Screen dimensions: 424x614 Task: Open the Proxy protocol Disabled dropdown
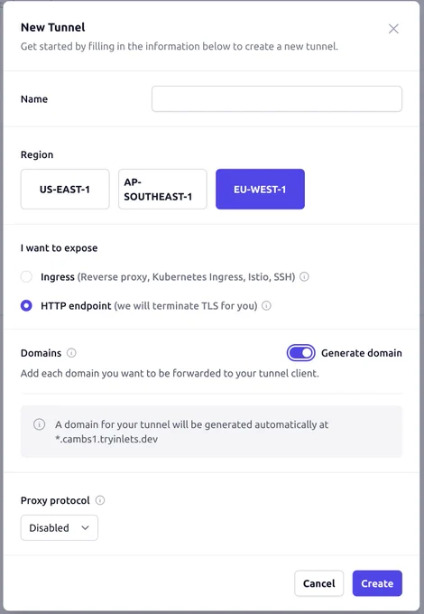point(60,528)
